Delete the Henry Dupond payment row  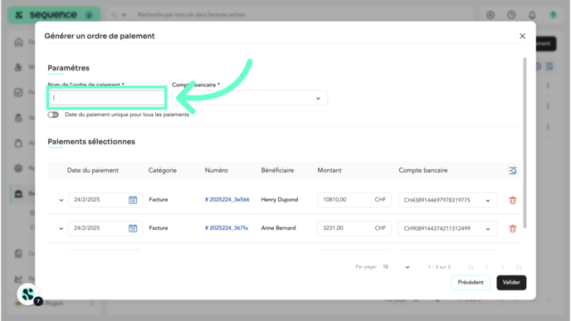click(513, 200)
